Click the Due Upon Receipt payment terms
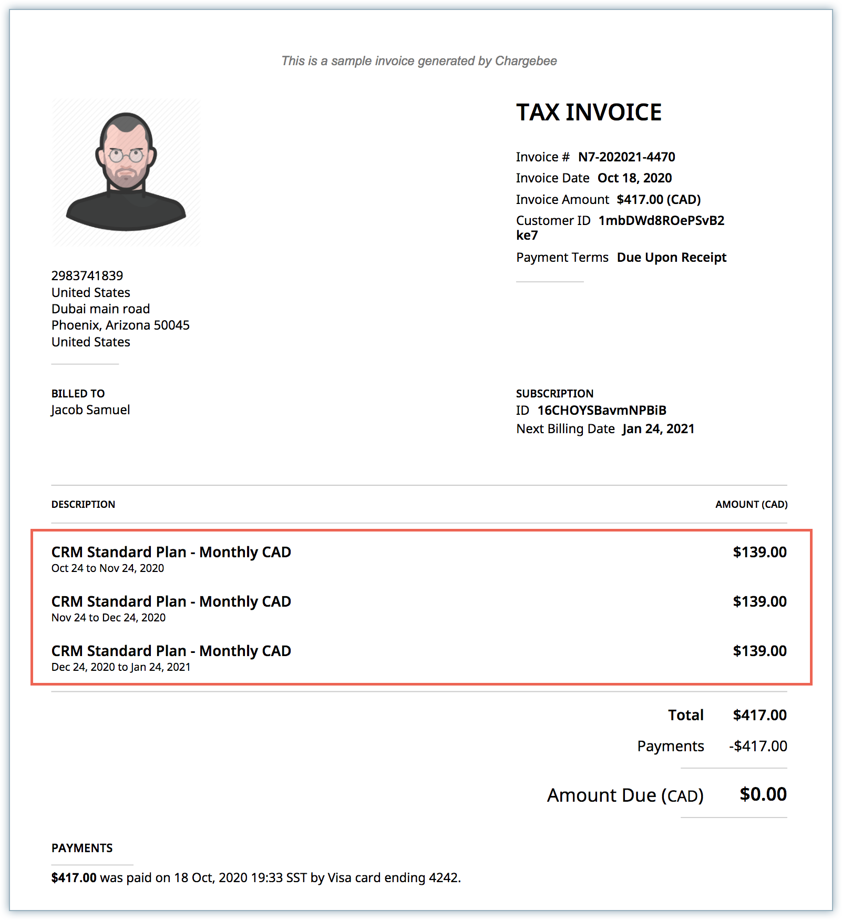The width and height of the screenshot is (842, 920). pyautogui.click(x=671, y=258)
